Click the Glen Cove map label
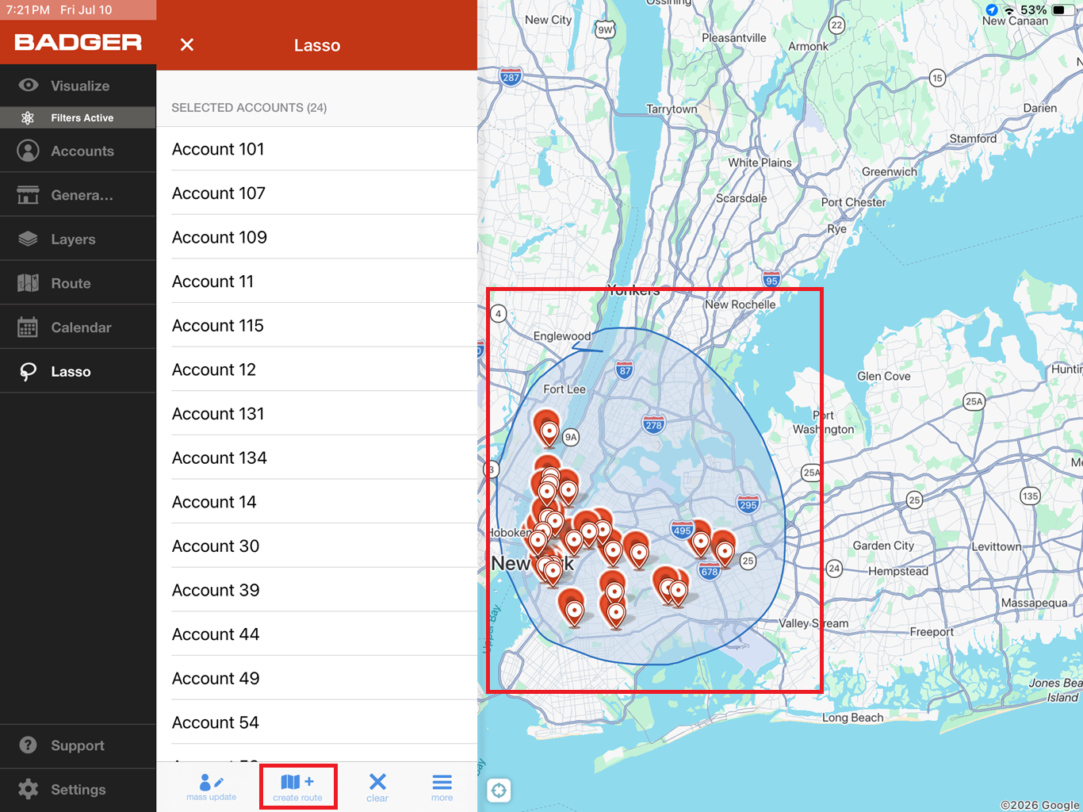The height and width of the screenshot is (812, 1083). tap(883, 376)
